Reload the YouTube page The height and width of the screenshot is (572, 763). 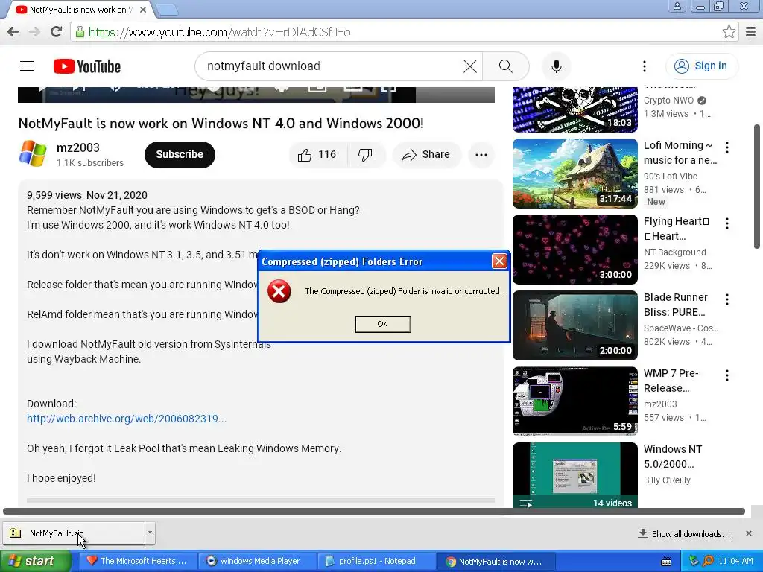[57, 32]
